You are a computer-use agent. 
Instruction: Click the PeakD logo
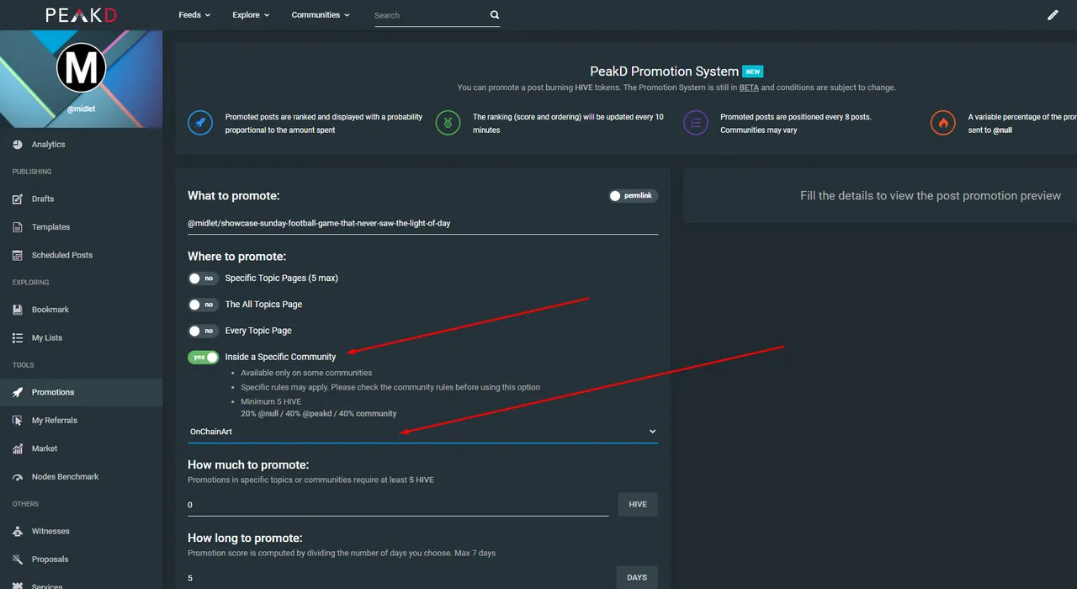tap(81, 15)
